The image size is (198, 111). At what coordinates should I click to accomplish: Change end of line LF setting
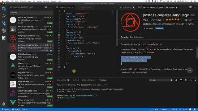(180, 109)
